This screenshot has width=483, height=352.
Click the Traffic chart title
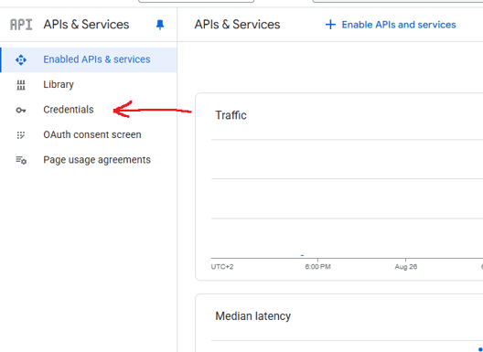(x=231, y=115)
